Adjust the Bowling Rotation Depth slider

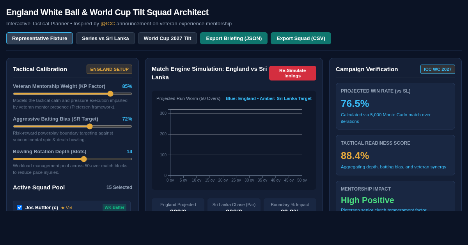coord(73,159)
